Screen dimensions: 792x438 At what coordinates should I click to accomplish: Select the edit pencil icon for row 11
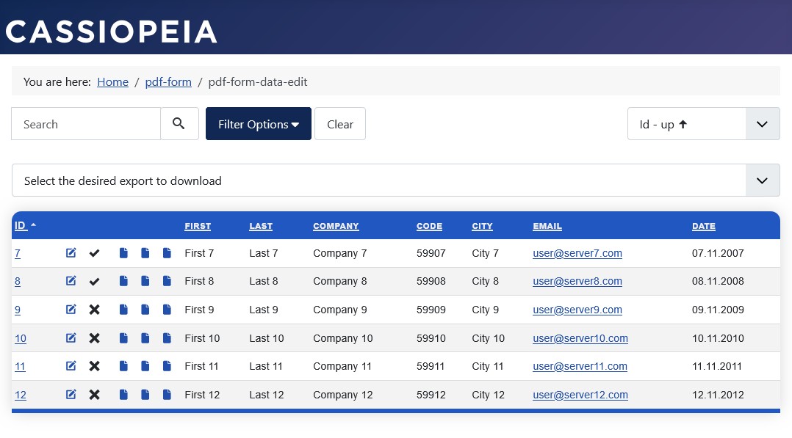coord(71,365)
